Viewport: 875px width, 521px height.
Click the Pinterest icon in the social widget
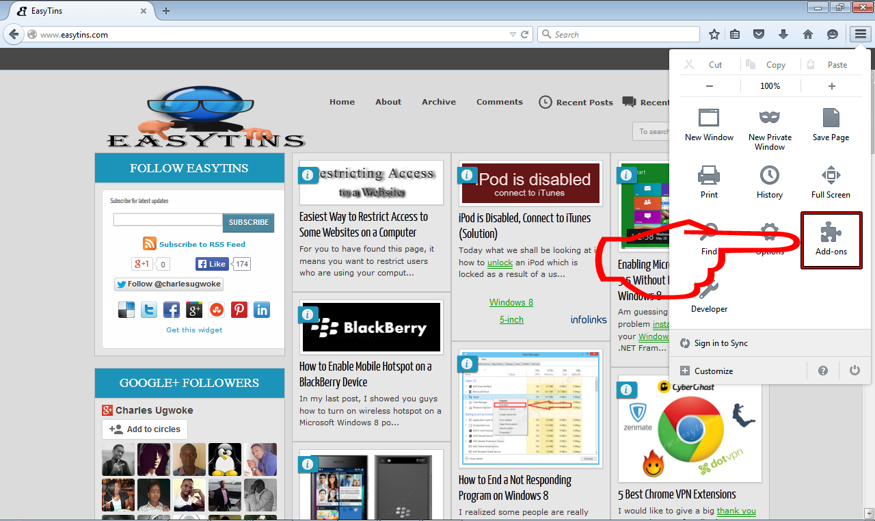[239, 310]
